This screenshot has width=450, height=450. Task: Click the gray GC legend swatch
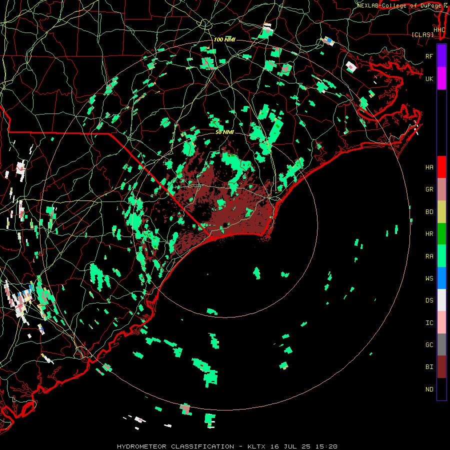click(x=441, y=344)
